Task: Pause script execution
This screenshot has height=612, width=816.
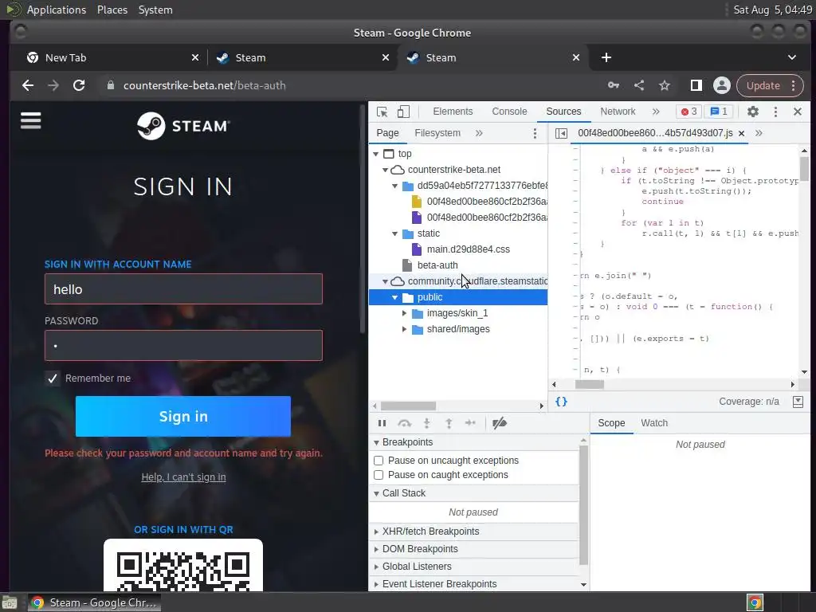Action: (382, 423)
